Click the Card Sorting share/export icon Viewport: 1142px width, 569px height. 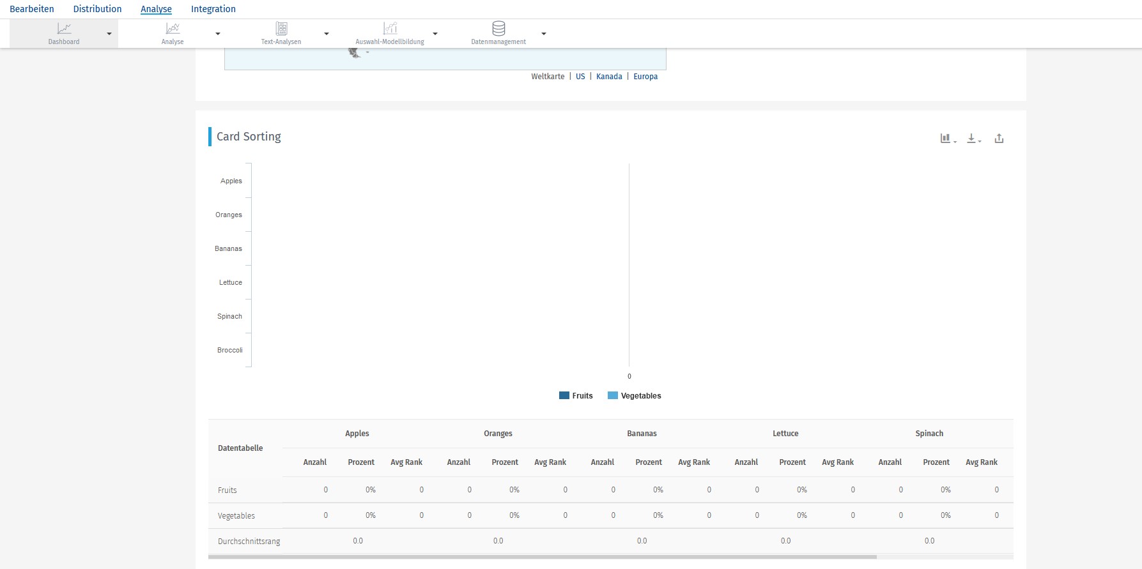tap(999, 139)
